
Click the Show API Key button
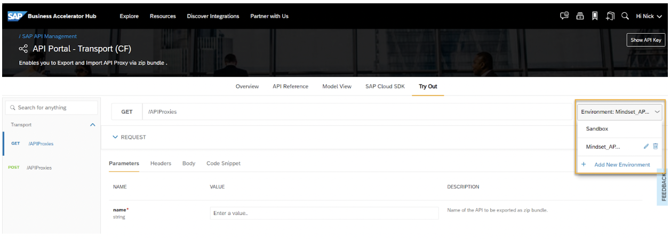pyautogui.click(x=646, y=40)
